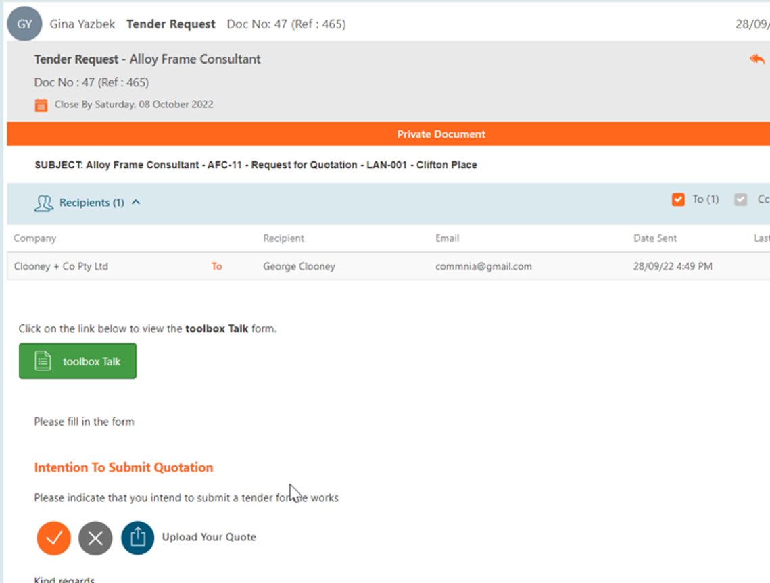Click the blue Upload Your Quote icon

pyautogui.click(x=137, y=538)
